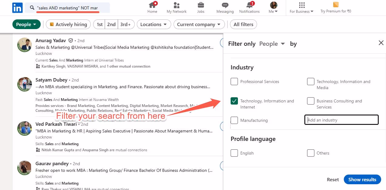Expand the People selector in filter panel
386x190 pixels.
(x=272, y=44)
